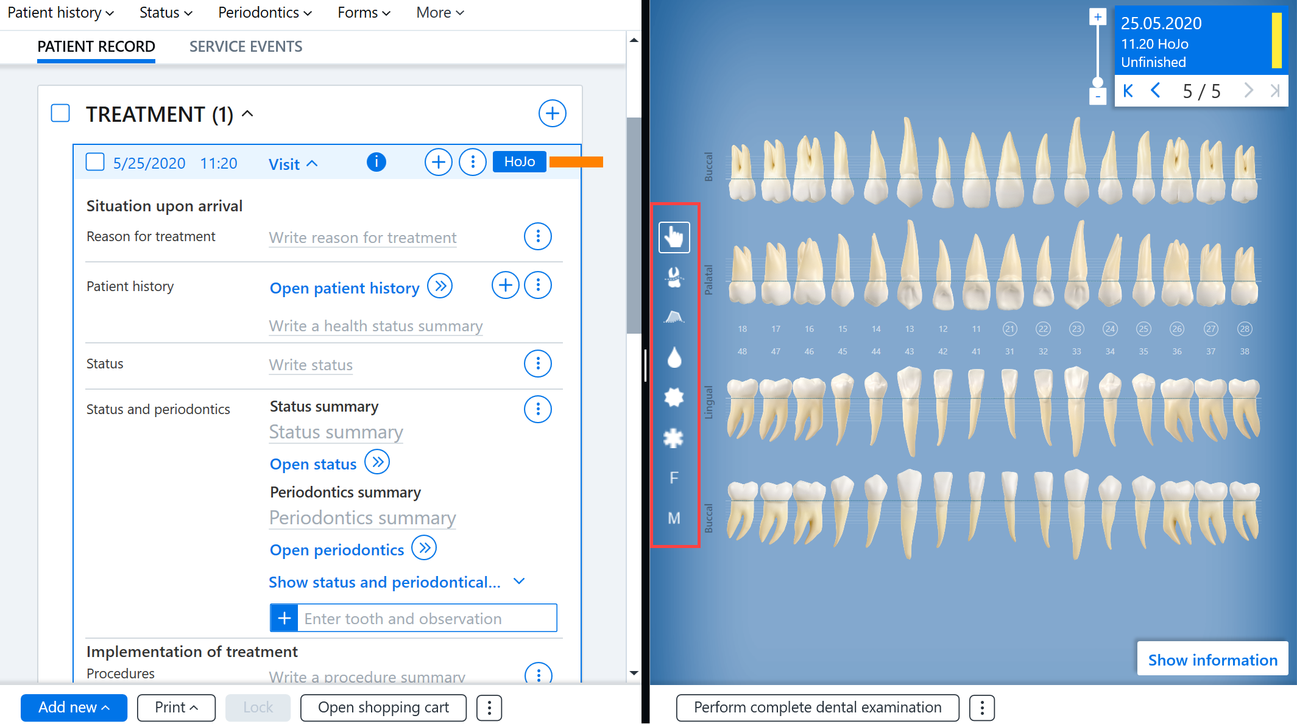Image resolution: width=1297 pixels, height=724 pixels.
Task: Click Perform complete dental examination button
Action: tap(818, 708)
